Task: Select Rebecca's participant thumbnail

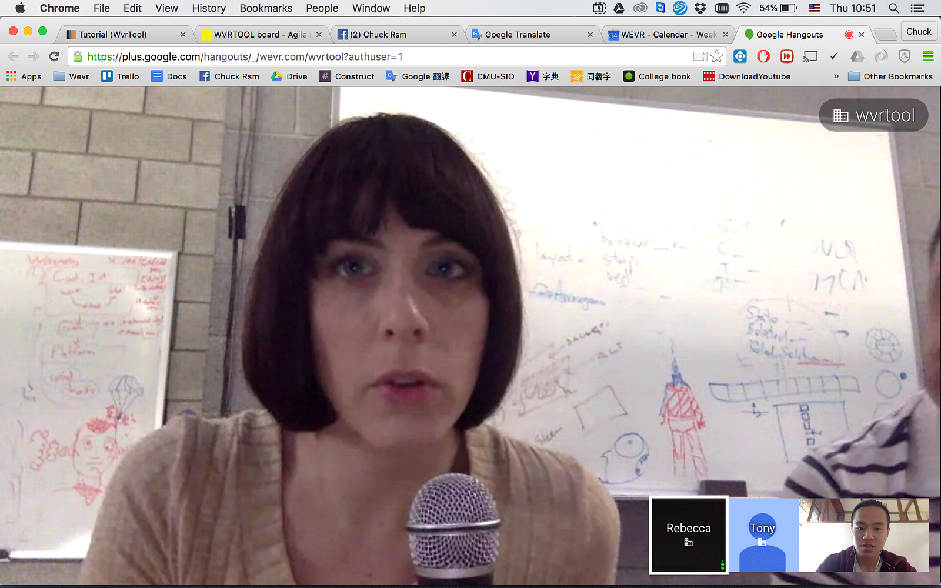Action: pyautogui.click(x=689, y=535)
